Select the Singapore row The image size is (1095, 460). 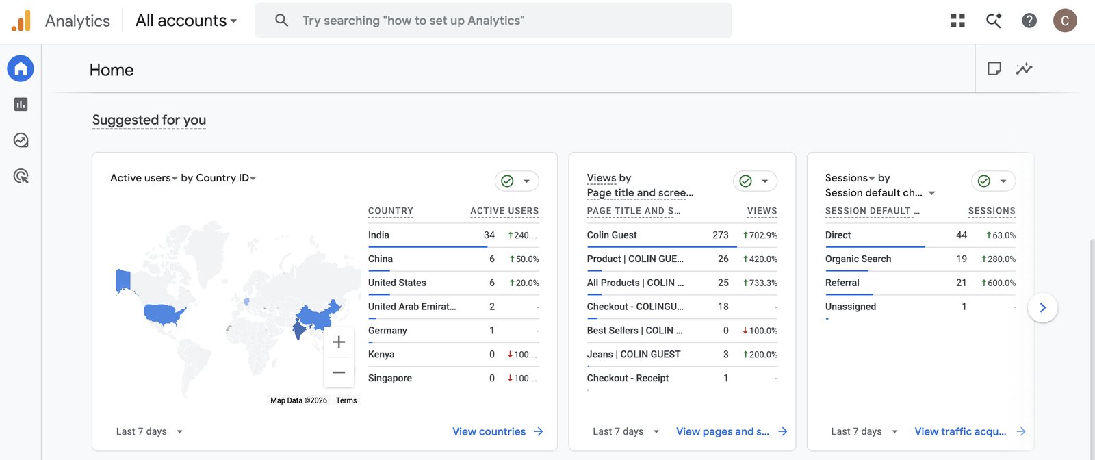[454, 379]
